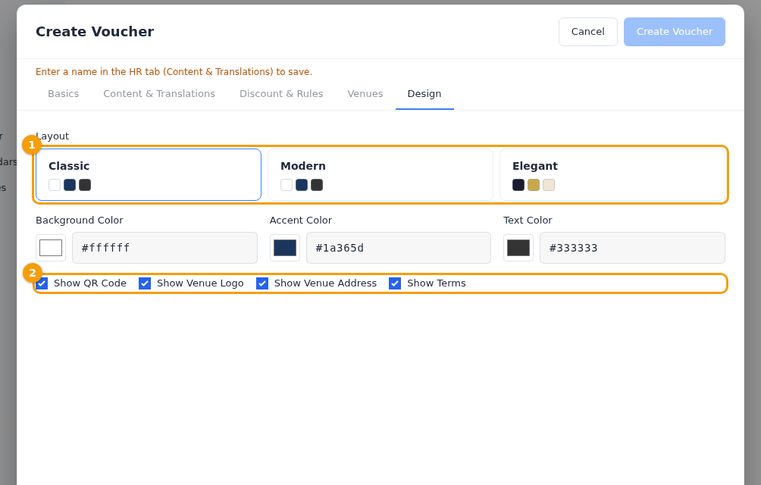Choose the Classic layout card
Screen dimensions: 761x485
[x=149, y=174]
